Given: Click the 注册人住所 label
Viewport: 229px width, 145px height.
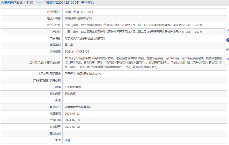Looking at the screenshot, I should (54, 25).
